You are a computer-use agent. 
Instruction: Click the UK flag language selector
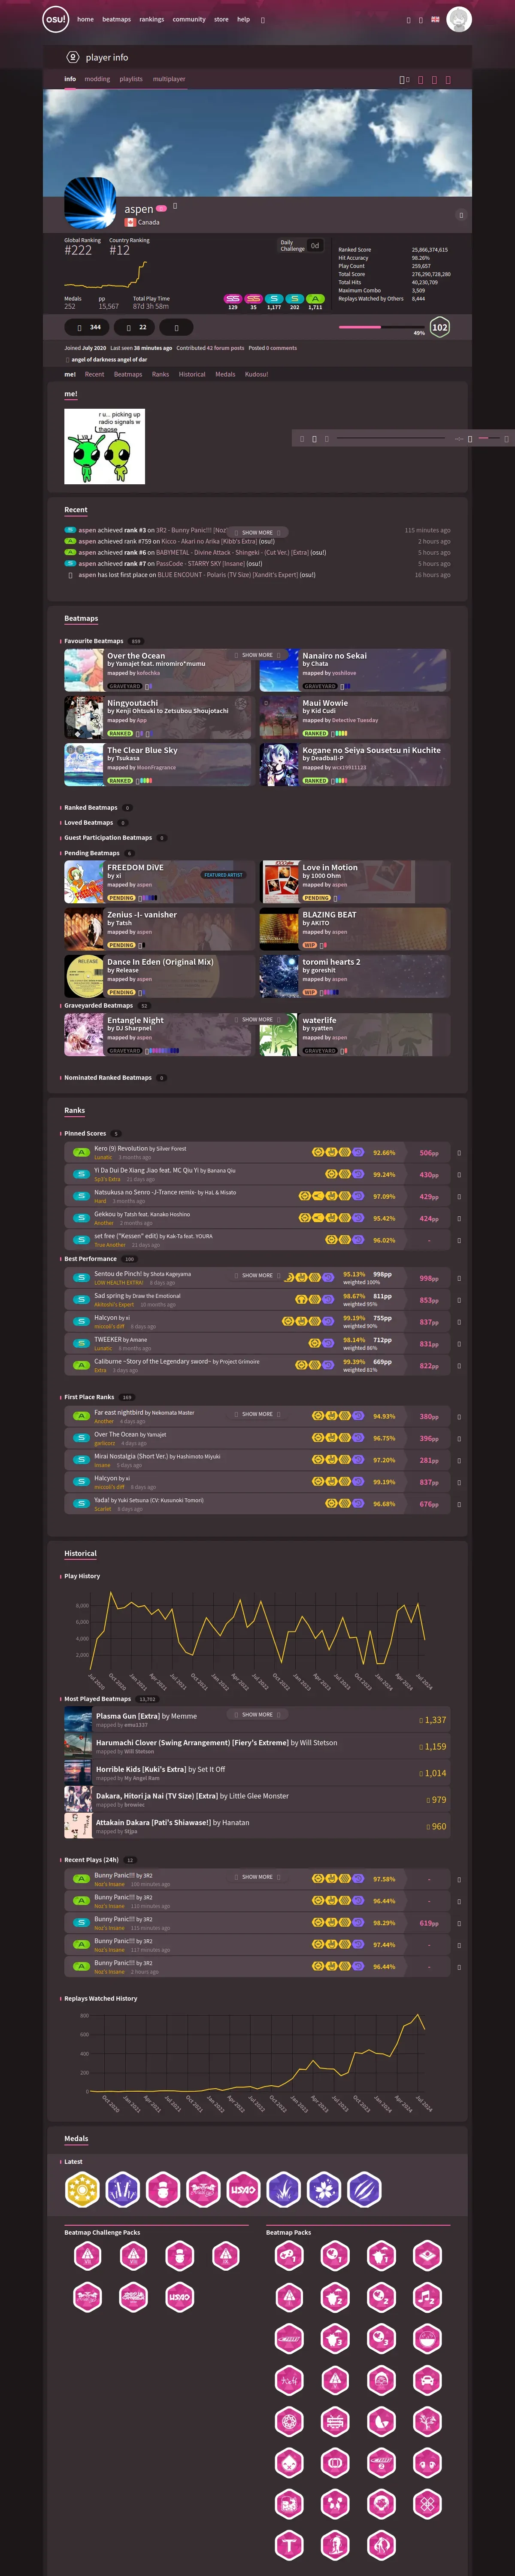435,19
